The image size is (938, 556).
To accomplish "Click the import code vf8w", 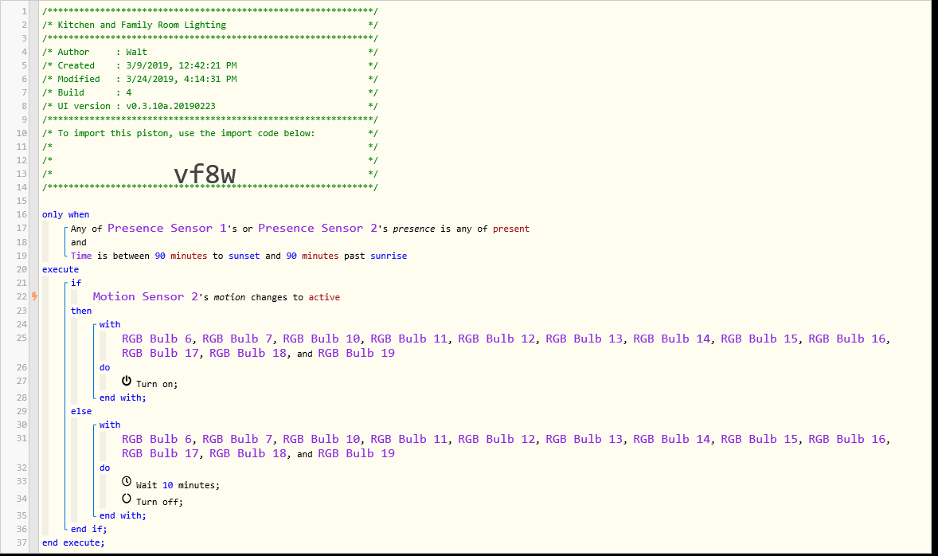I will pos(205,174).
